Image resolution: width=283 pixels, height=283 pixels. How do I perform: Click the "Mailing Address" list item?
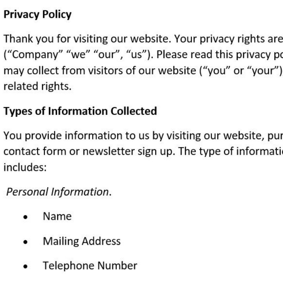(82, 241)
